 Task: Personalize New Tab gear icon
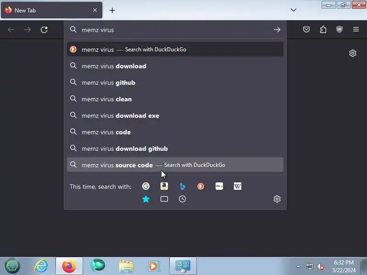tap(353, 53)
